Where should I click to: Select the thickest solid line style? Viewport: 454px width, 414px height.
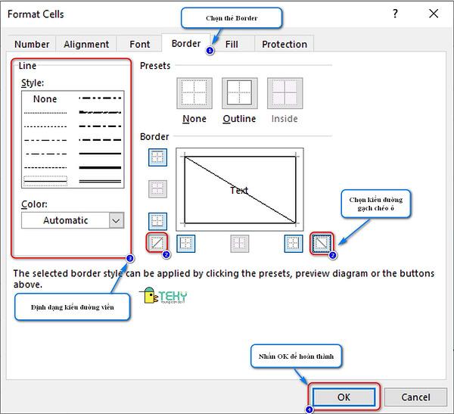(x=100, y=167)
